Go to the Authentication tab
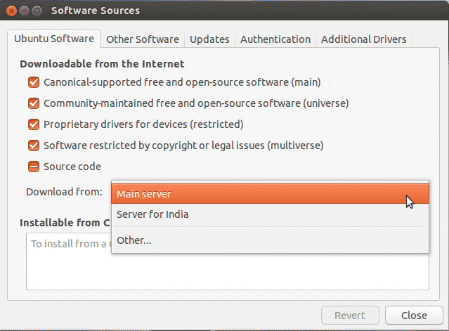 (275, 39)
